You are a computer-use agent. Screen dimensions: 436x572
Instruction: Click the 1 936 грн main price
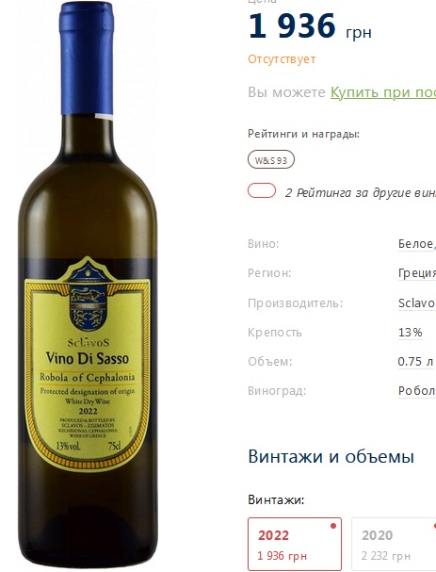pos(310,25)
